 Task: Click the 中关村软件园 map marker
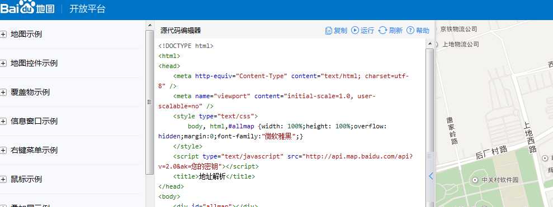(475, 180)
